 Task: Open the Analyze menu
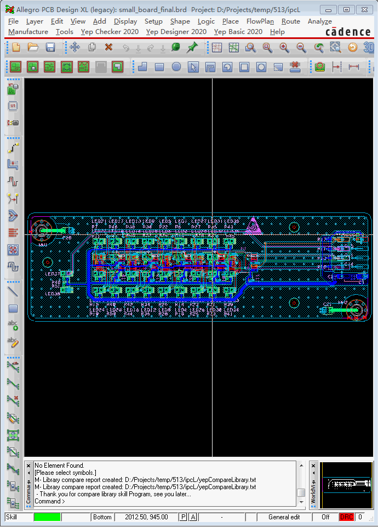click(x=319, y=21)
